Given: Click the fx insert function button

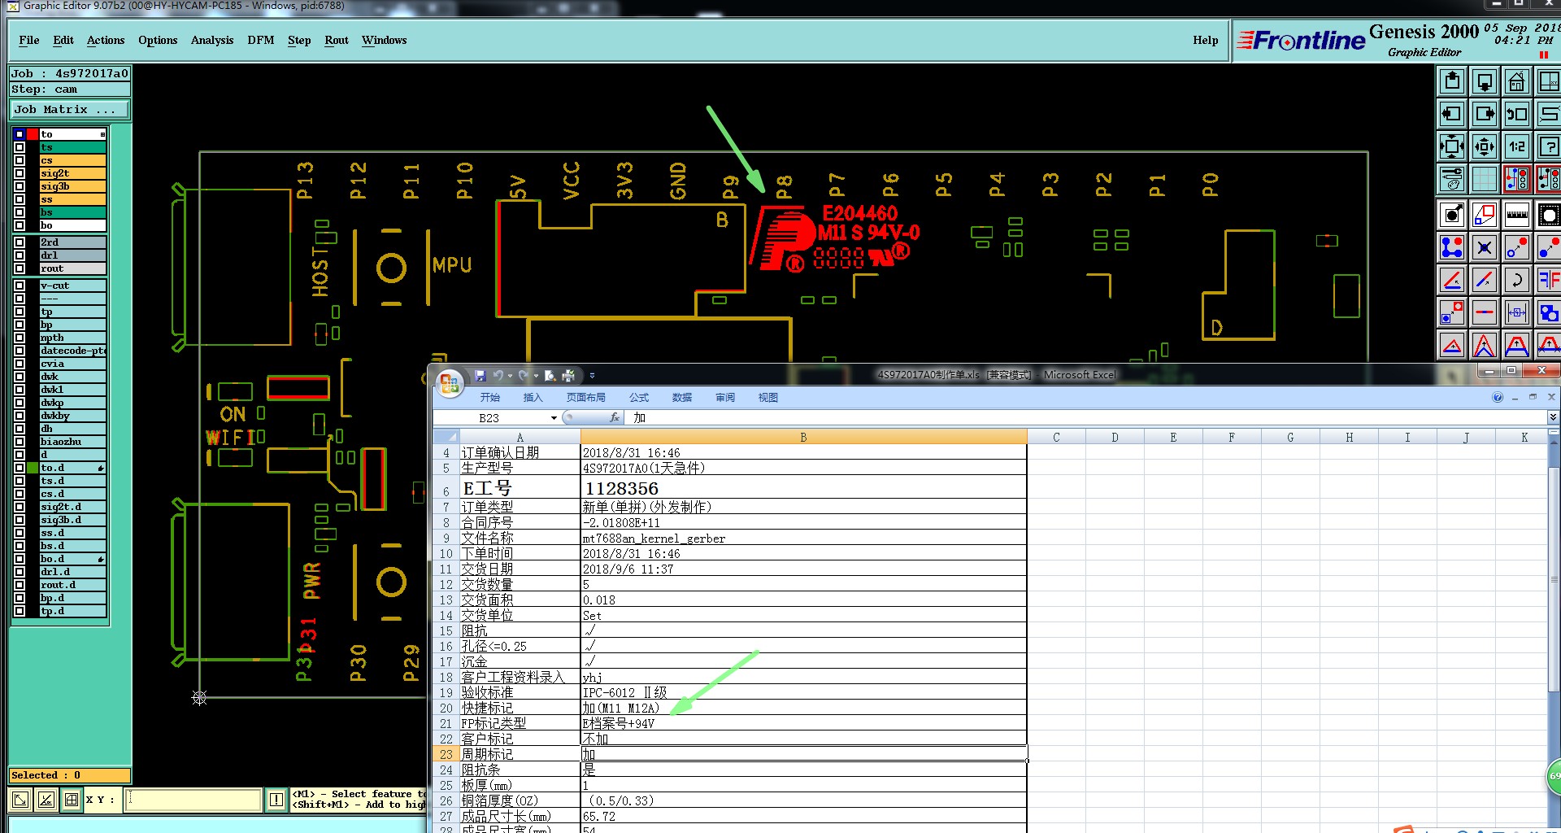Looking at the screenshot, I should coord(615,417).
